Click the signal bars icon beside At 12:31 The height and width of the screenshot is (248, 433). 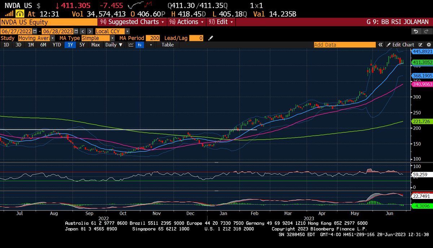click(x=10, y=14)
